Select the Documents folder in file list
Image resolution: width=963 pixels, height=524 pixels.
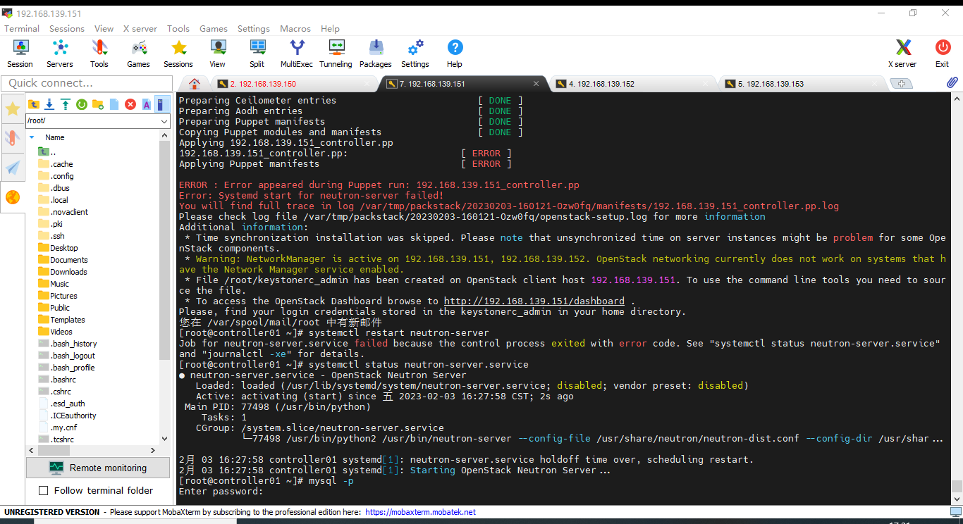tap(68, 260)
